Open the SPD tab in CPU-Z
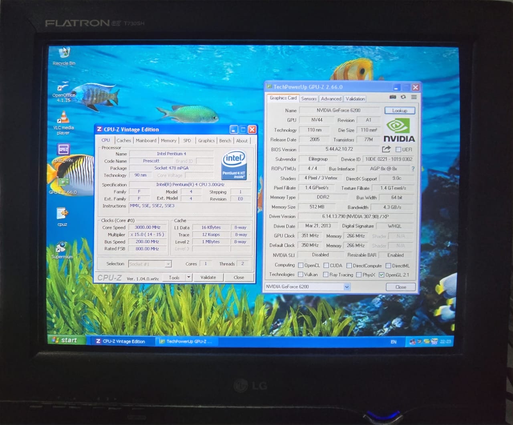 tap(187, 140)
